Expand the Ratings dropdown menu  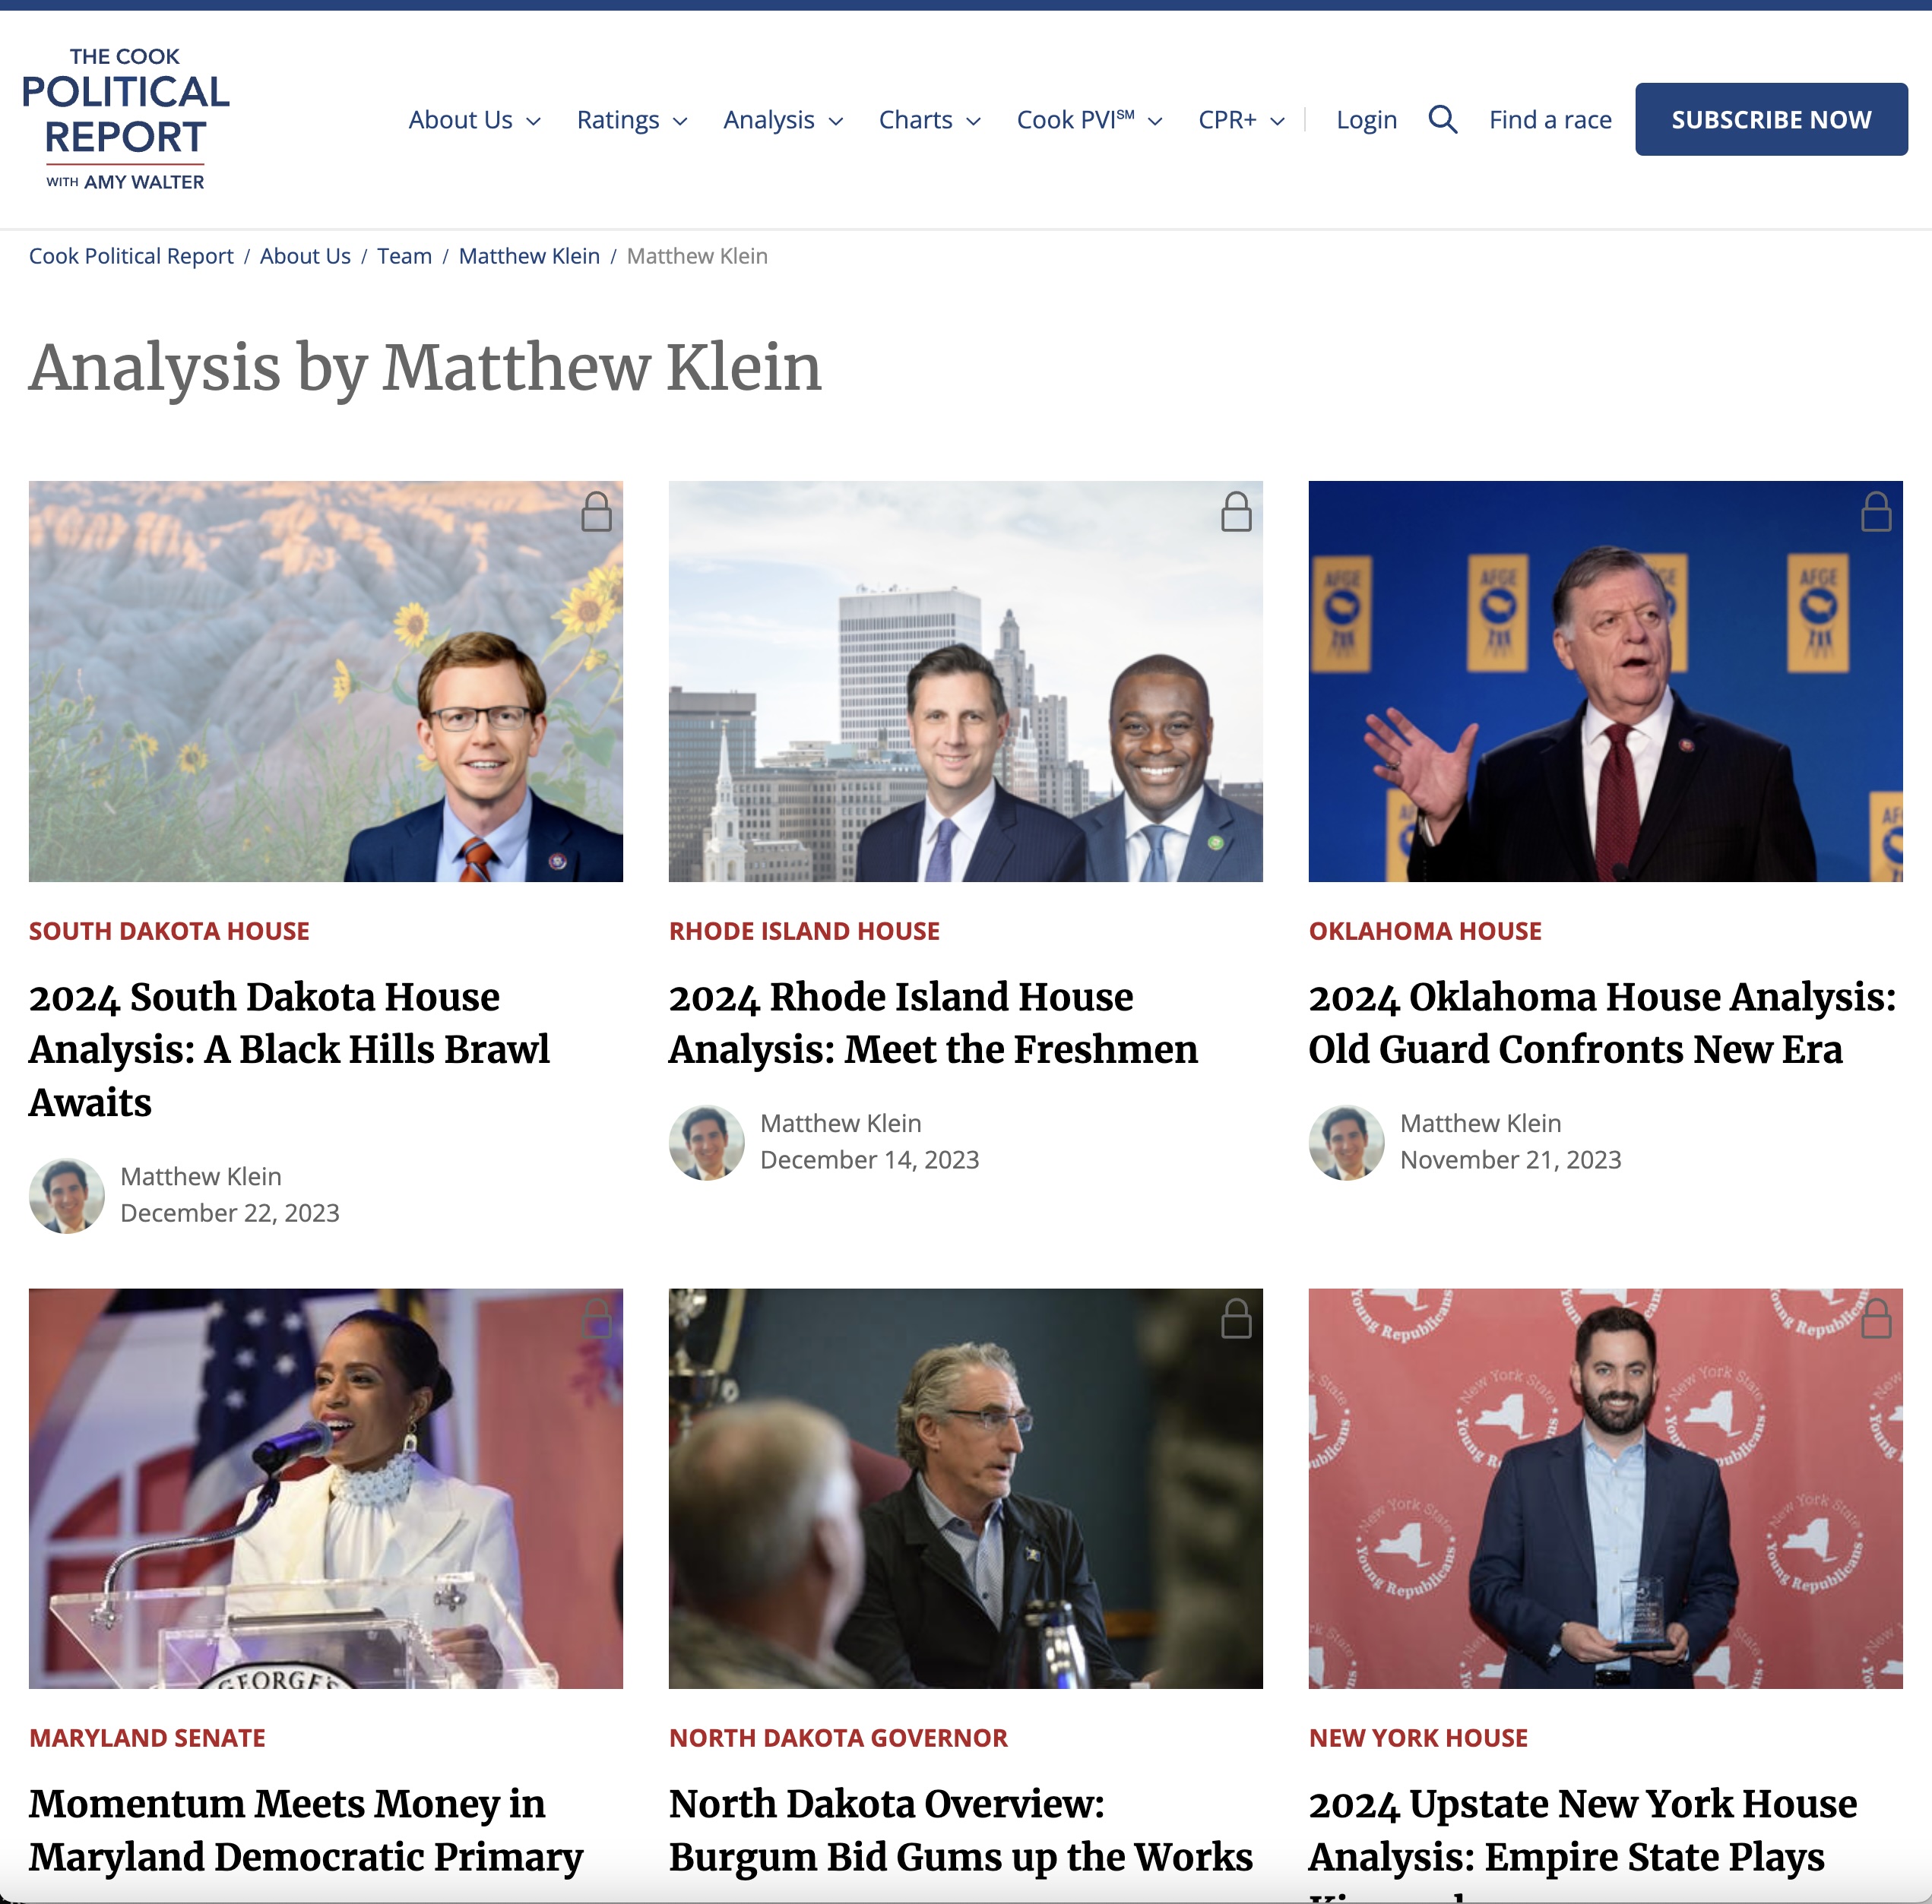click(632, 120)
